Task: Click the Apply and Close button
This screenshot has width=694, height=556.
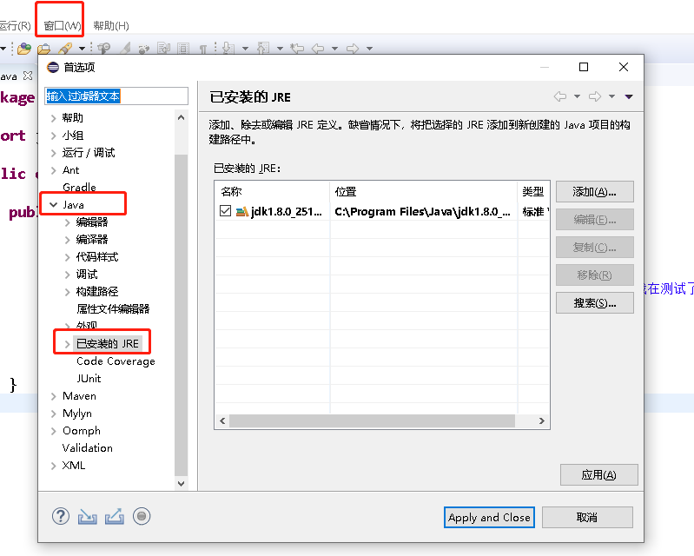Action: 489,518
